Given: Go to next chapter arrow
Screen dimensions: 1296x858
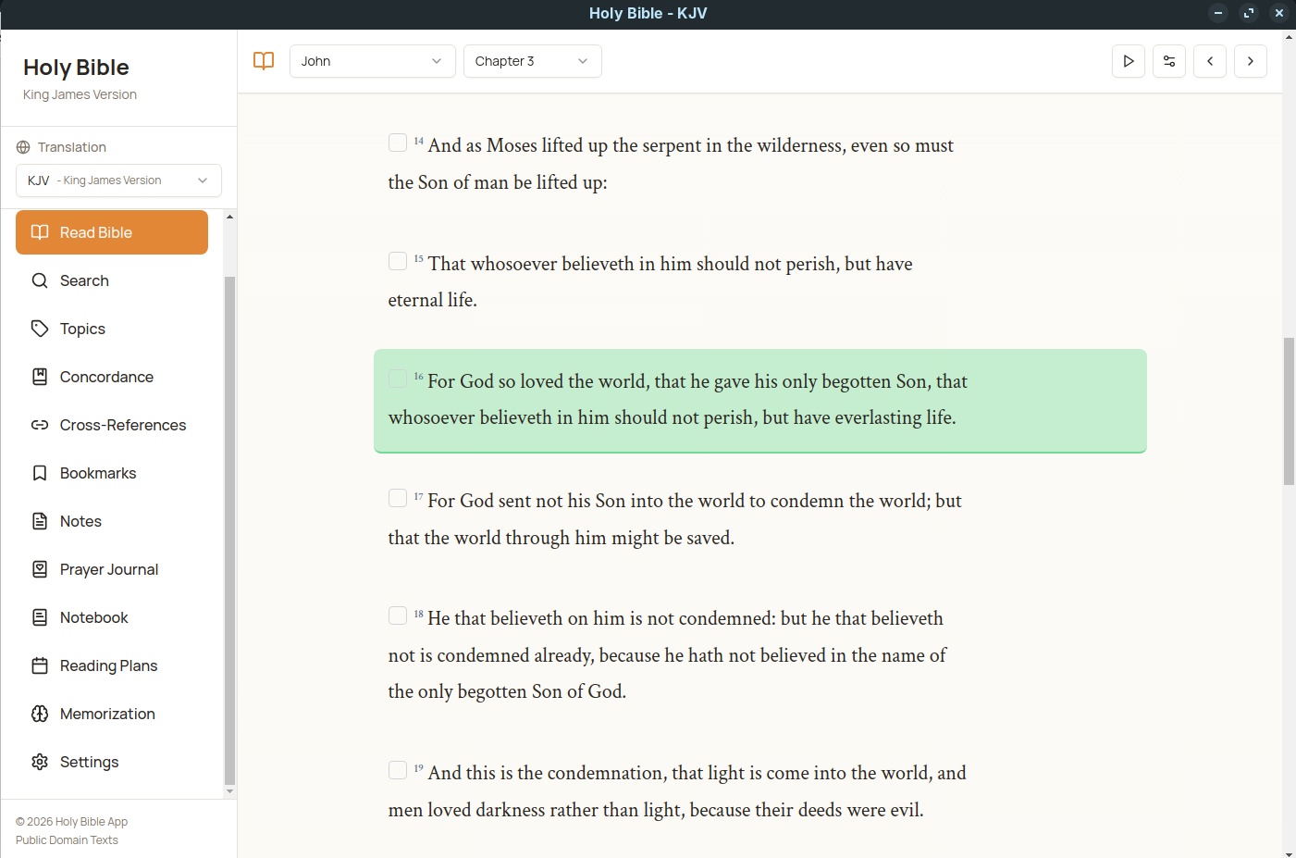Looking at the screenshot, I should pos(1251,61).
